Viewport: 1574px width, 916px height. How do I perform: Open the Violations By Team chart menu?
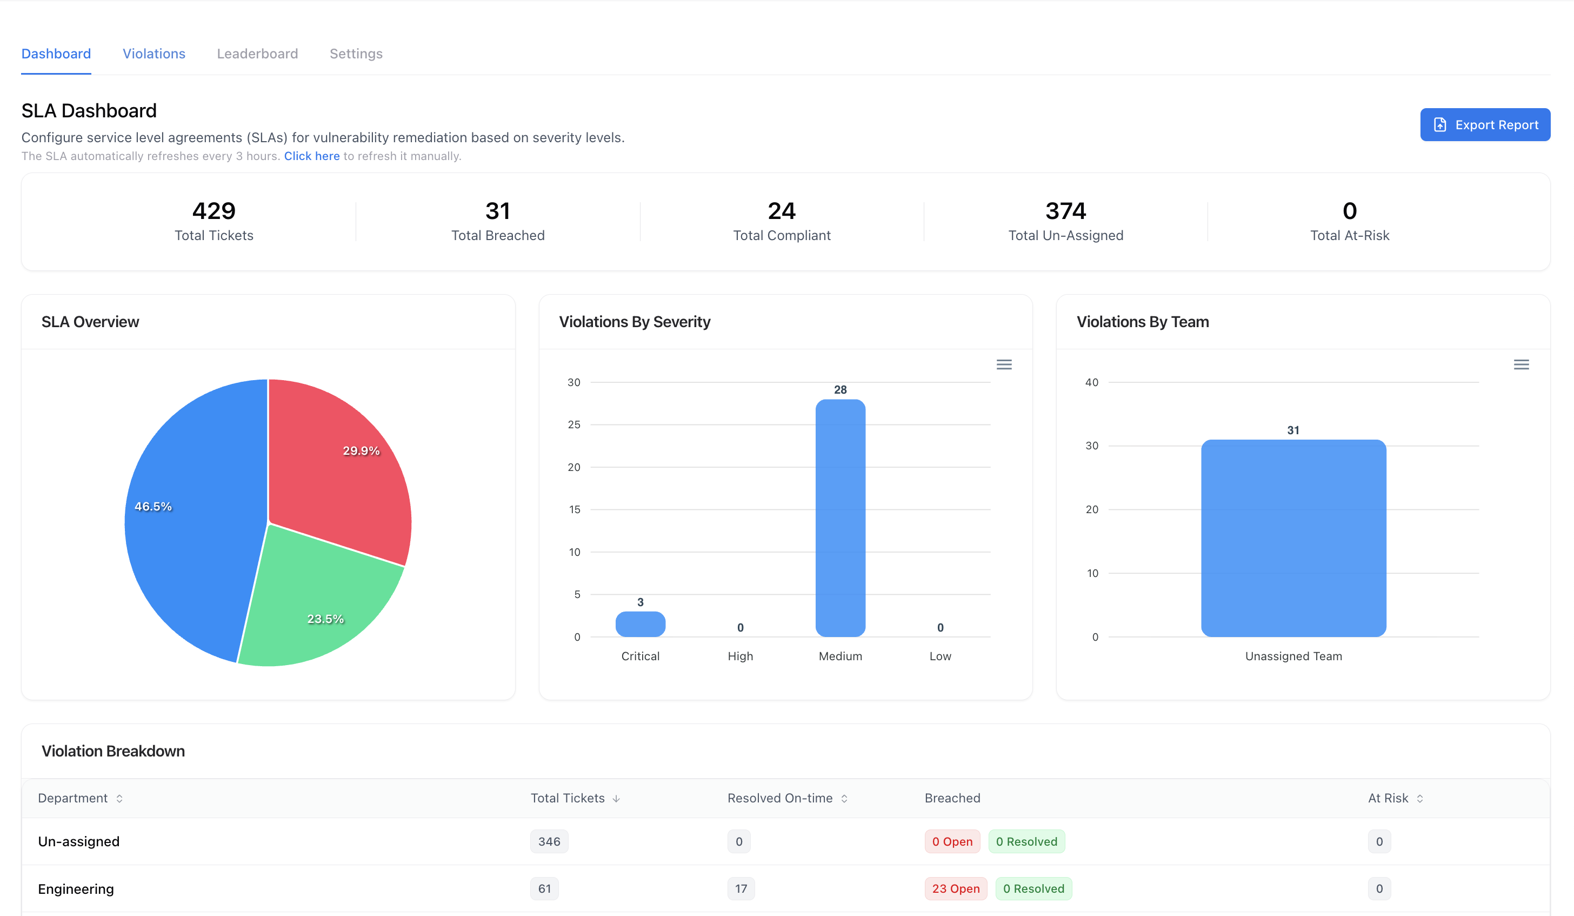[x=1521, y=364]
